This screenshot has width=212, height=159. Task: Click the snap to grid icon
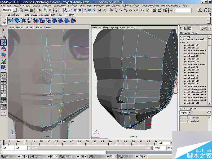click(x=111, y=10)
